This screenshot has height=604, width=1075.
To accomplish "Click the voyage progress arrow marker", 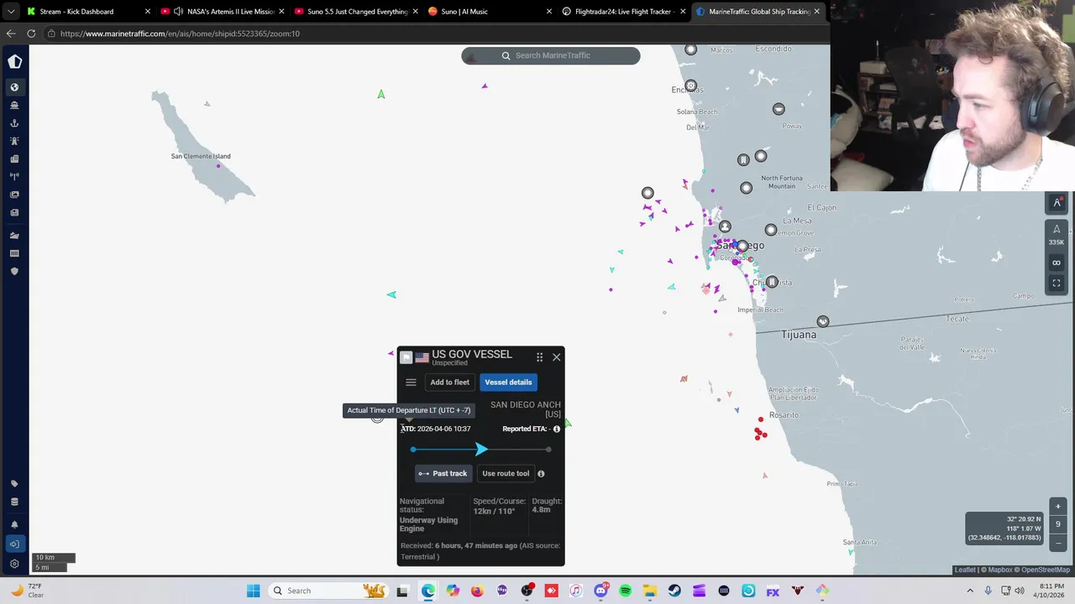I will click(481, 450).
